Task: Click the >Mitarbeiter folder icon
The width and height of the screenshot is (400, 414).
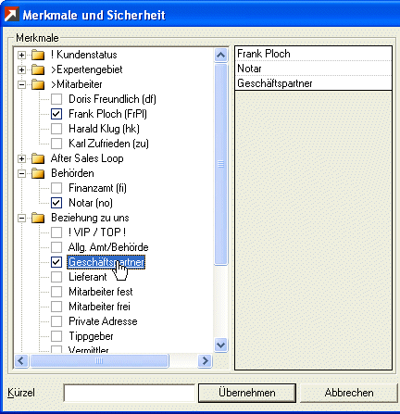Action: pos(38,84)
